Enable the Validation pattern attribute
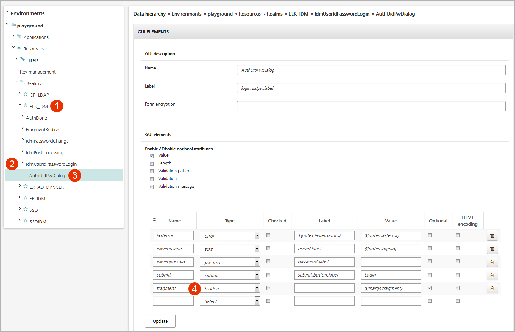The height and width of the screenshot is (332, 515). (152, 171)
